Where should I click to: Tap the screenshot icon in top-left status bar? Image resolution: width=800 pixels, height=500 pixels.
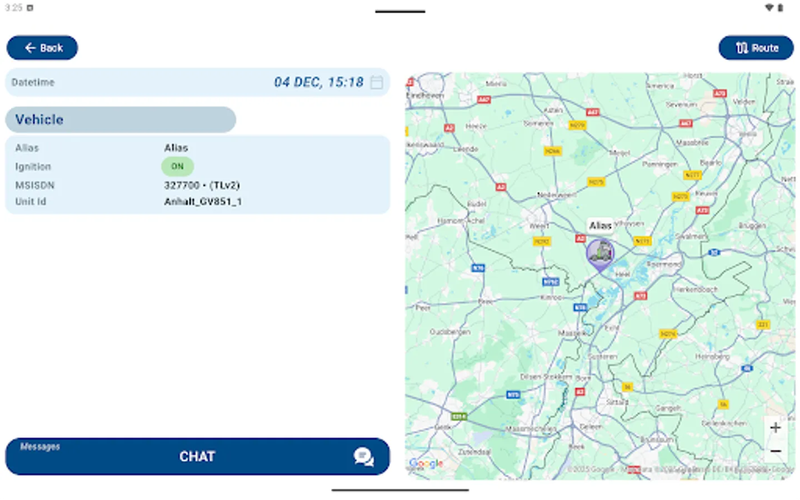pos(31,8)
